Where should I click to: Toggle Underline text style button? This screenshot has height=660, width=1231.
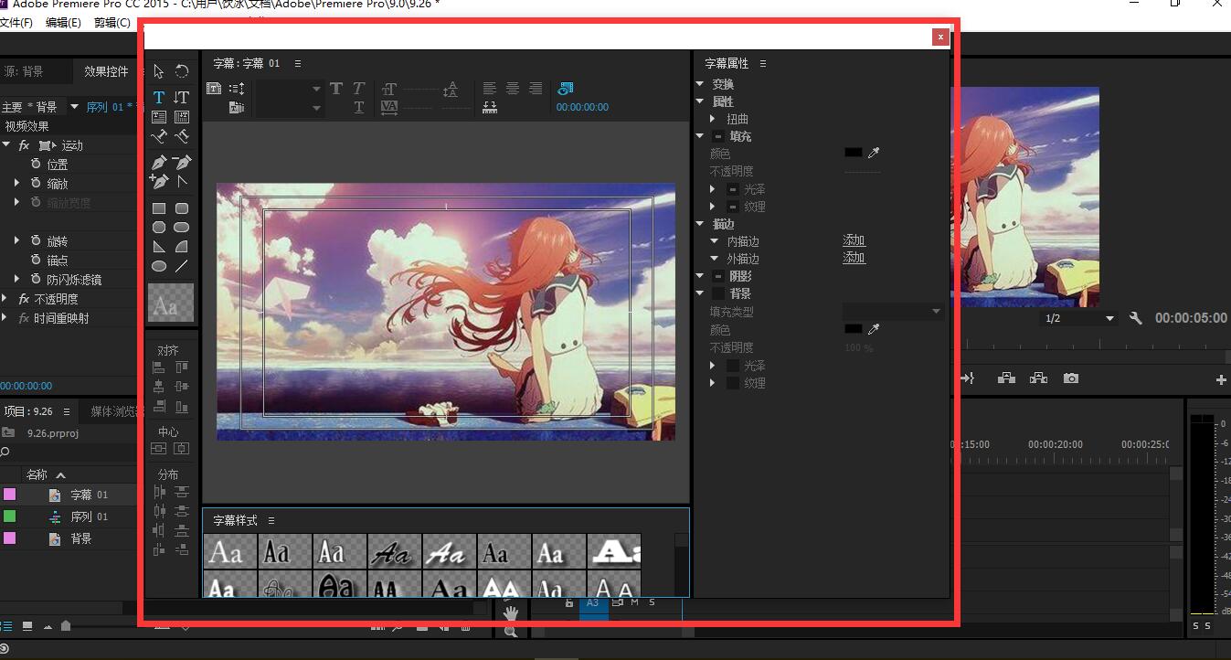(x=358, y=107)
